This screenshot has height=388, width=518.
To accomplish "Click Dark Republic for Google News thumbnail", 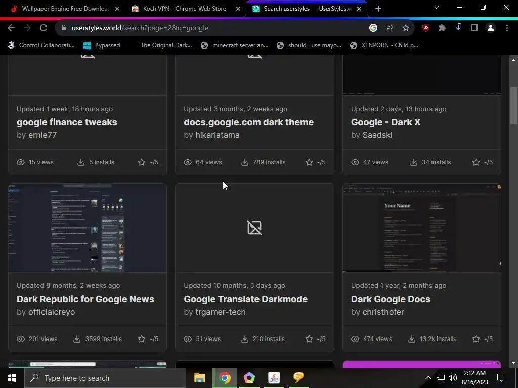I will coord(87,228).
